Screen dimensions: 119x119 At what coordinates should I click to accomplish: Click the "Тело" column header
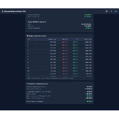pyautogui.click(x=77, y=39)
